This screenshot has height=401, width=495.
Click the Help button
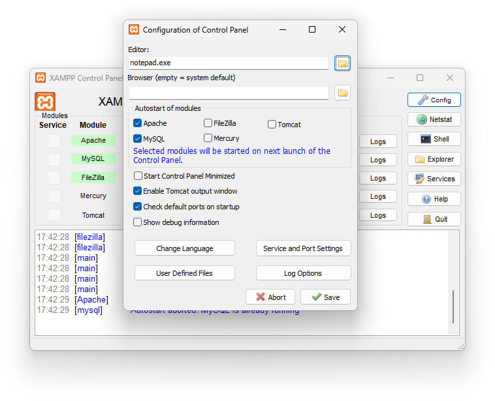click(x=434, y=199)
